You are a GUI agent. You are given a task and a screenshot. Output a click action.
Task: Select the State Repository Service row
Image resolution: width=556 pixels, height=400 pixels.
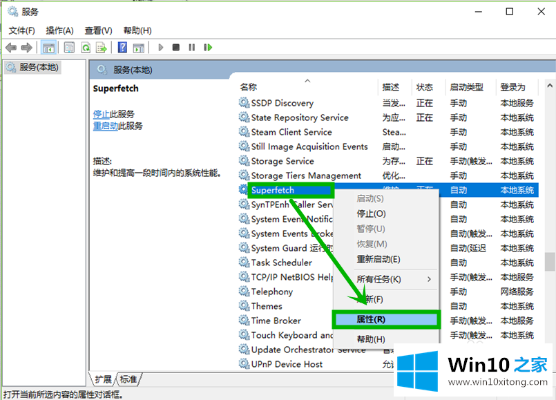click(388, 117)
